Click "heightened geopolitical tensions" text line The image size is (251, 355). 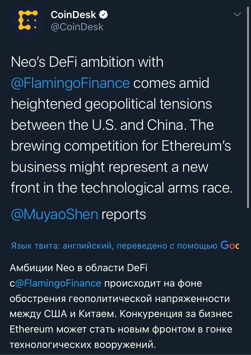[111, 104]
